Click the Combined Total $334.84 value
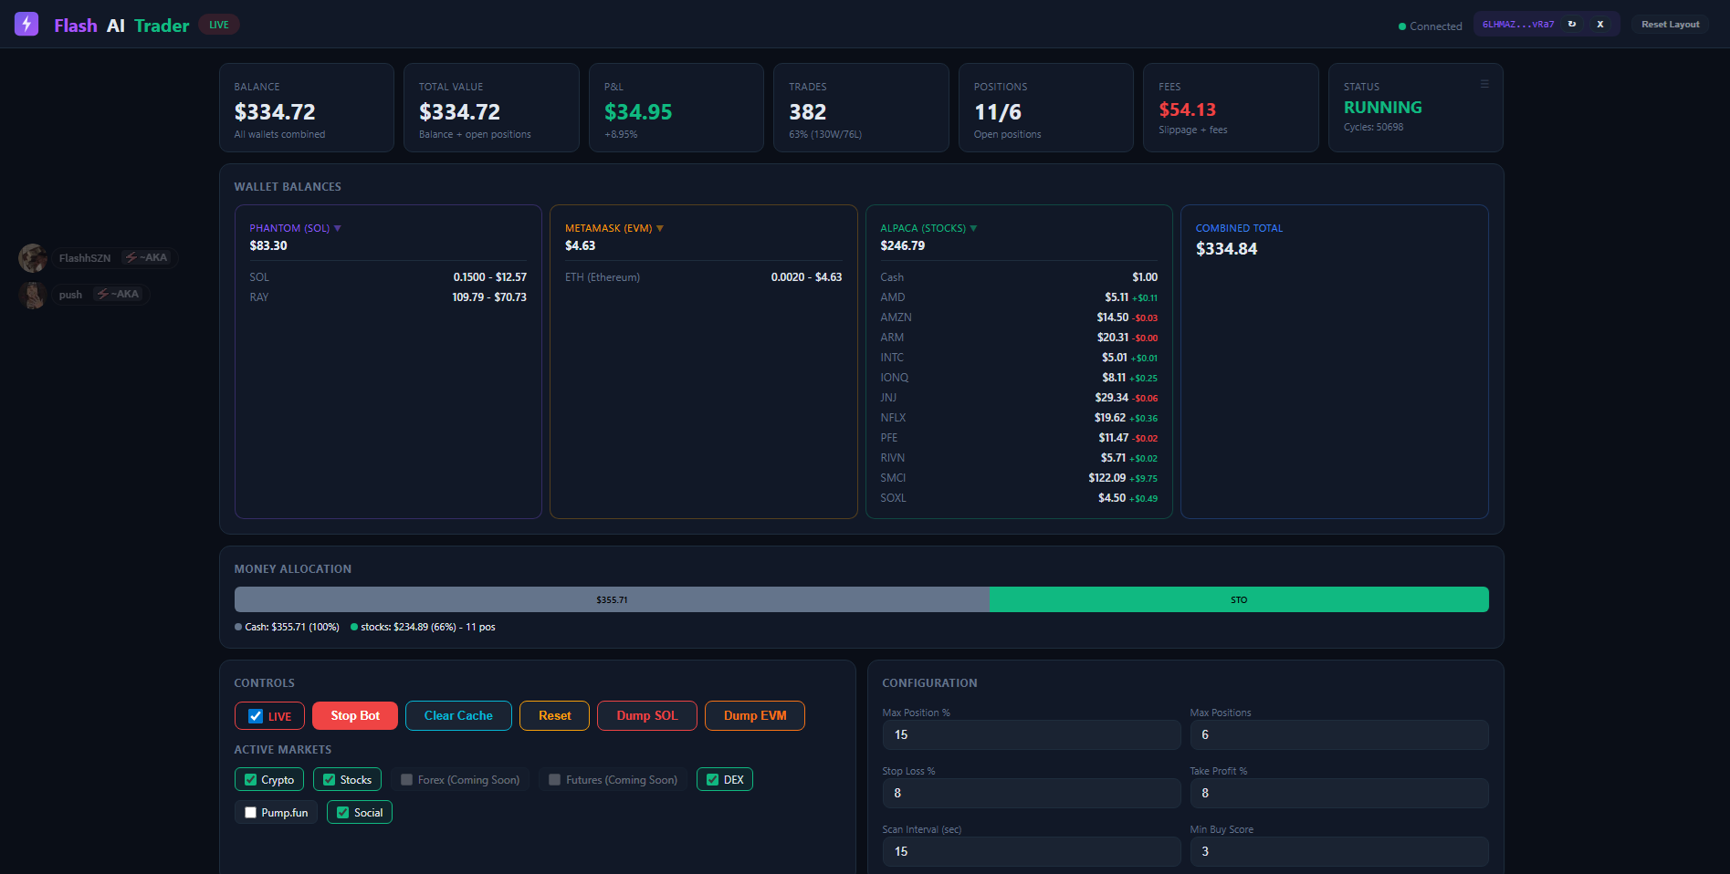This screenshot has width=1730, height=874. click(1226, 249)
